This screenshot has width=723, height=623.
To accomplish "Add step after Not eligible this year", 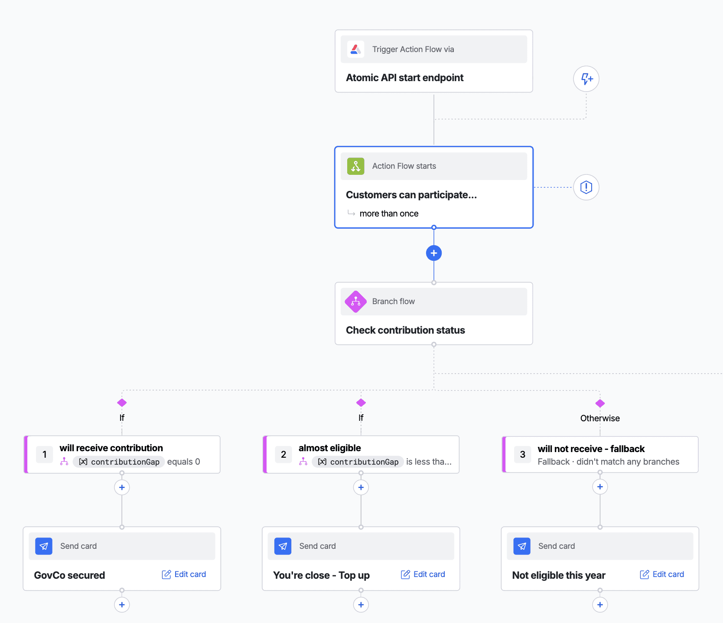I will click(600, 605).
